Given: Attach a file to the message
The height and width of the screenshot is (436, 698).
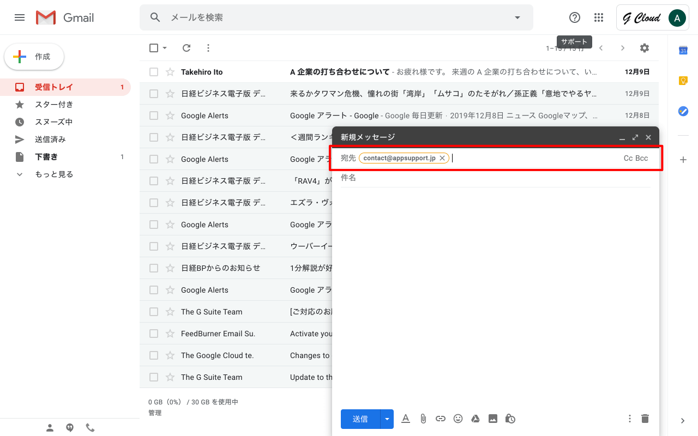Looking at the screenshot, I should click(x=423, y=419).
